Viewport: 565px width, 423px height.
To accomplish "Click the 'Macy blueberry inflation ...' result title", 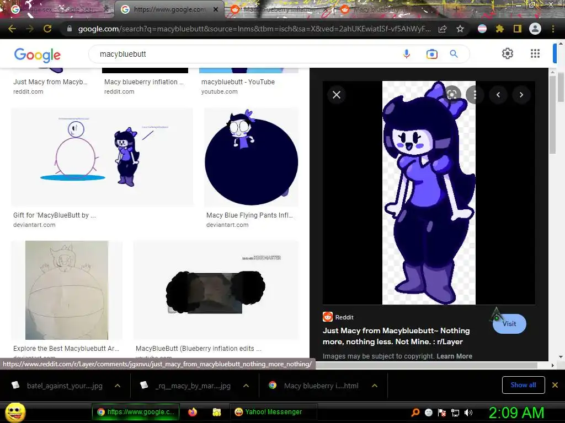I will [x=144, y=82].
